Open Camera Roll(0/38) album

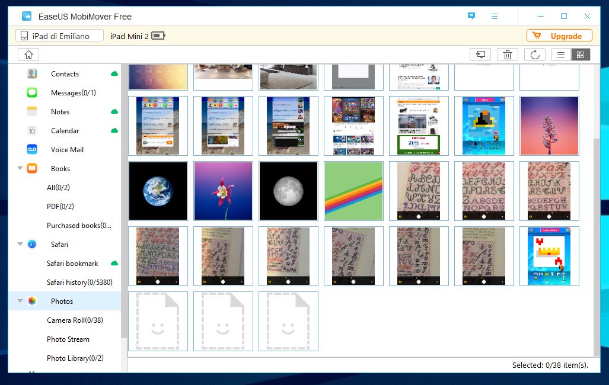point(75,320)
